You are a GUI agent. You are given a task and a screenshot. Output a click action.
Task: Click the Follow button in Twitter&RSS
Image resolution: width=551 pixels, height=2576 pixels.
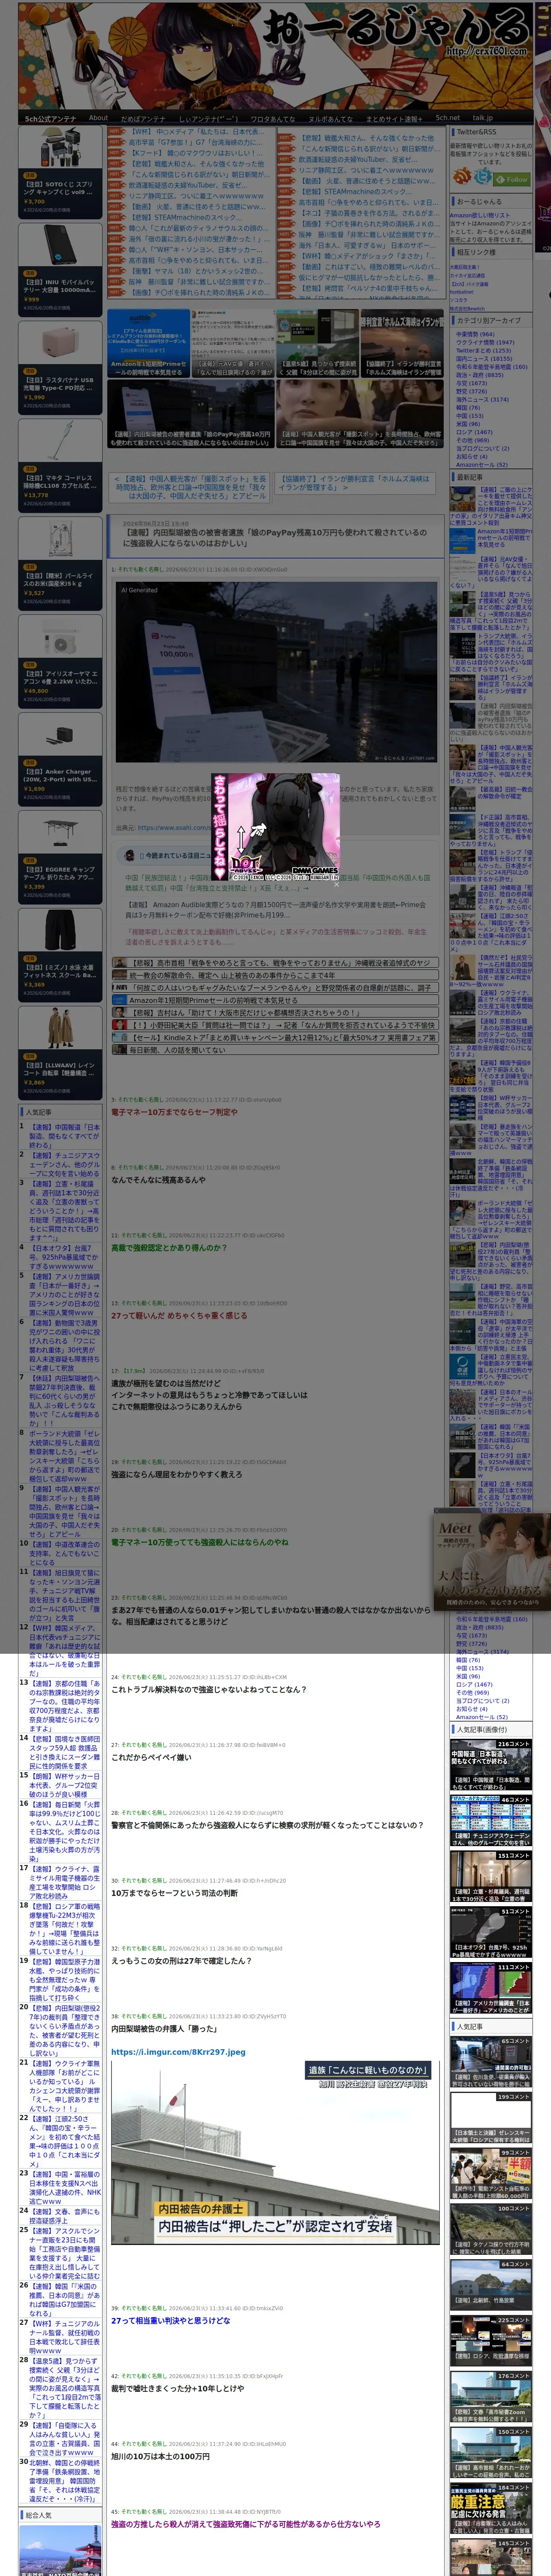512,179
